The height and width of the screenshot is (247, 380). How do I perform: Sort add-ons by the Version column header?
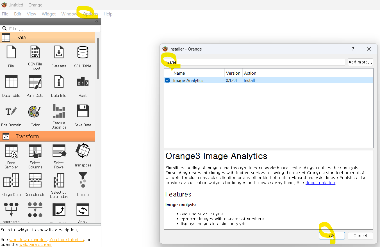233,73
